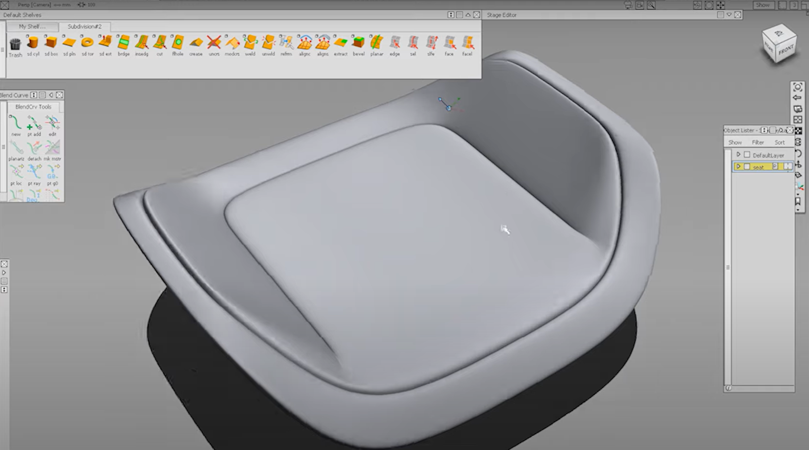The height and width of the screenshot is (450, 809).
Task: Expand the DefaultLayer tree item
Action: click(739, 154)
